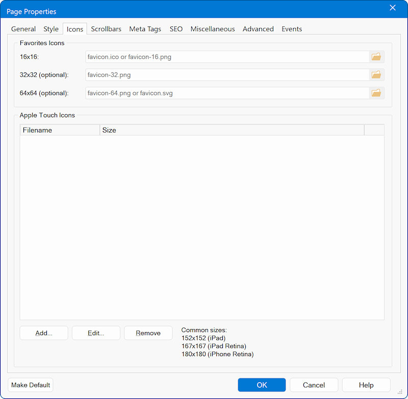Open file browser for 64x64 favicon

376,93
